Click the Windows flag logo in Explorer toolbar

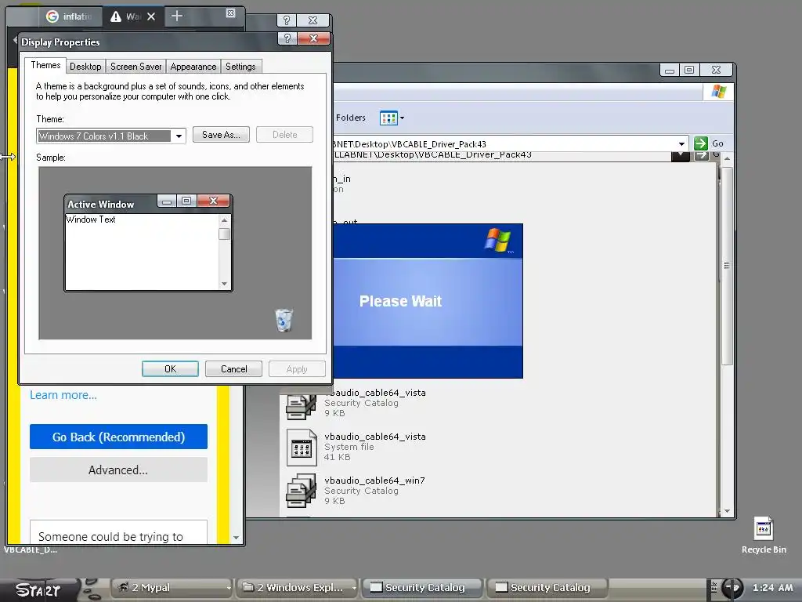(x=719, y=92)
